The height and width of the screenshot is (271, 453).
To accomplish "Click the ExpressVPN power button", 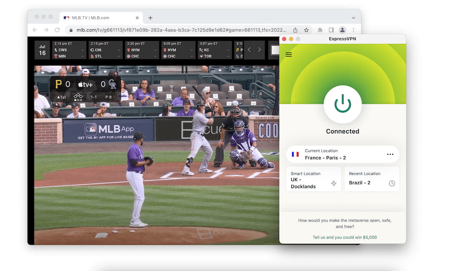I will point(342,104).
